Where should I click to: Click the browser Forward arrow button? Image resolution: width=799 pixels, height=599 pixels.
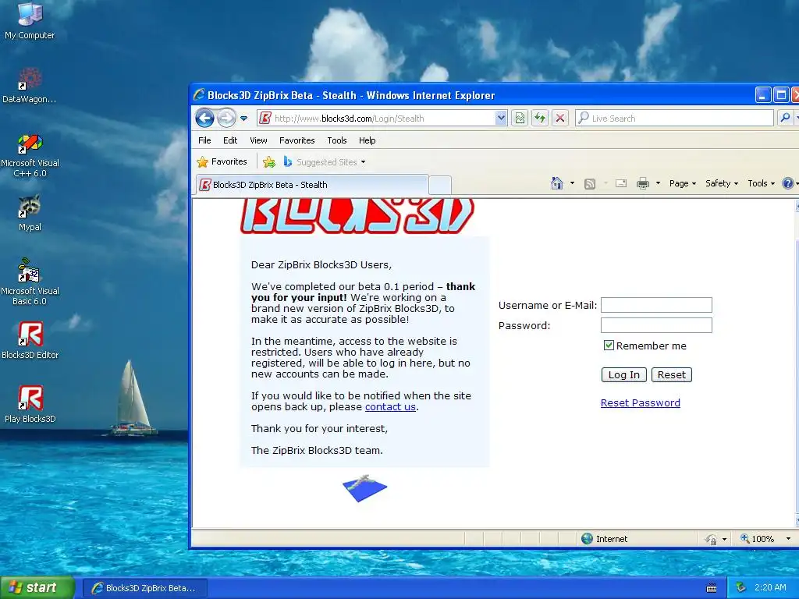point(227,119)
